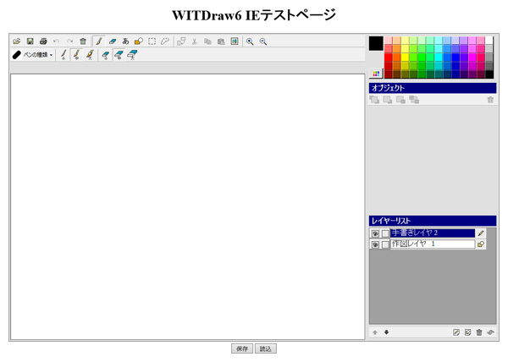Image resolution: width=508 pixels, height=362 pixels.
Task: Click the merge layers icon after the layer list trash icon
Action: 490,332
